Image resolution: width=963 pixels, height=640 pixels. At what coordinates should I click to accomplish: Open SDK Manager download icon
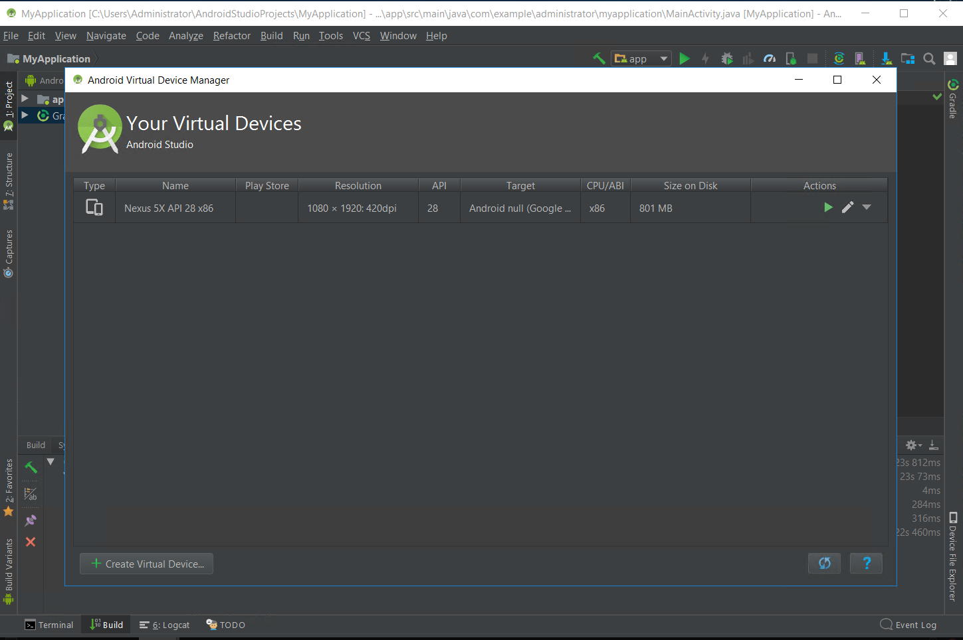[x=887, y=58]
